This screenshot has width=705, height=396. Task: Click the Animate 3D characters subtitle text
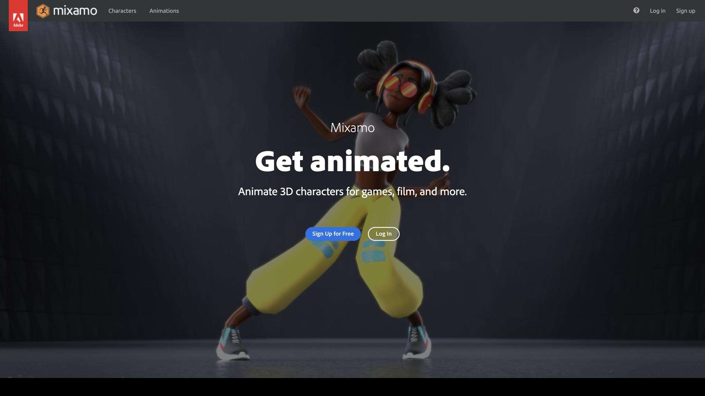coord(352,191)
